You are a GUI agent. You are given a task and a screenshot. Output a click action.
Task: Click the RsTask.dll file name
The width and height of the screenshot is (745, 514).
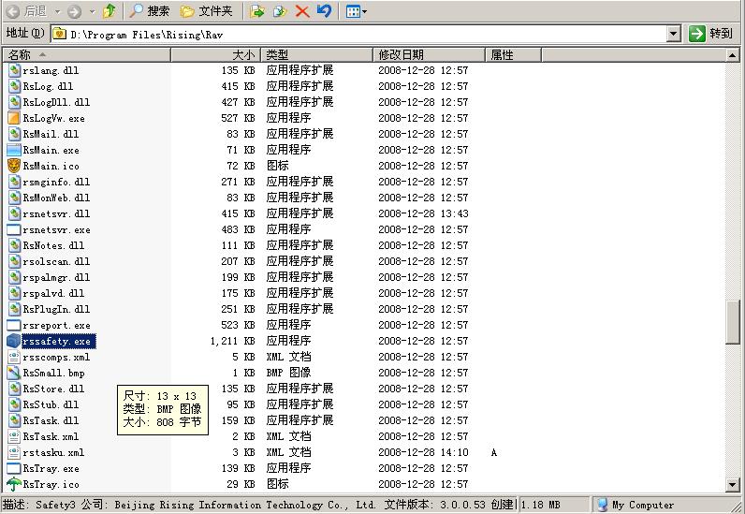pyautogui.click(x=51, y=420)
